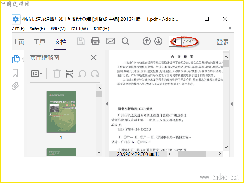Click the page number field showing 4
Viewport: 244px width, 183px height.
pos(175,41)
